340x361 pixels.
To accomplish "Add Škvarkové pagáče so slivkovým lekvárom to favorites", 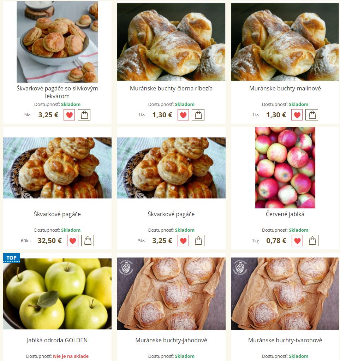I will coord(69,115).
